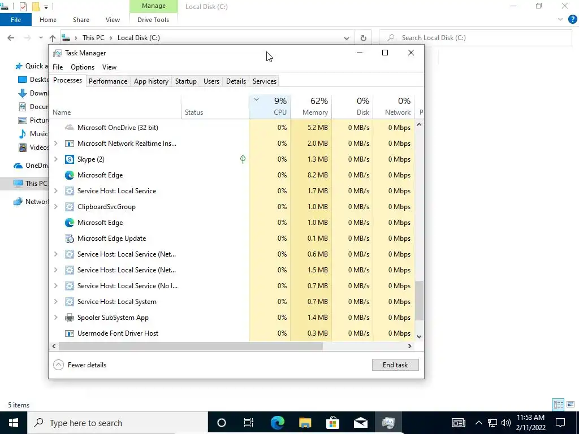Click the horizontal scrollbar thumb in Task Manager
Image resolution: width=579 pixels, height=434 pixels.
[191, 346]
